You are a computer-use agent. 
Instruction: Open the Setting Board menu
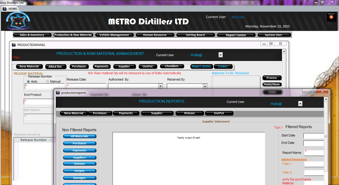coord(195,35)
